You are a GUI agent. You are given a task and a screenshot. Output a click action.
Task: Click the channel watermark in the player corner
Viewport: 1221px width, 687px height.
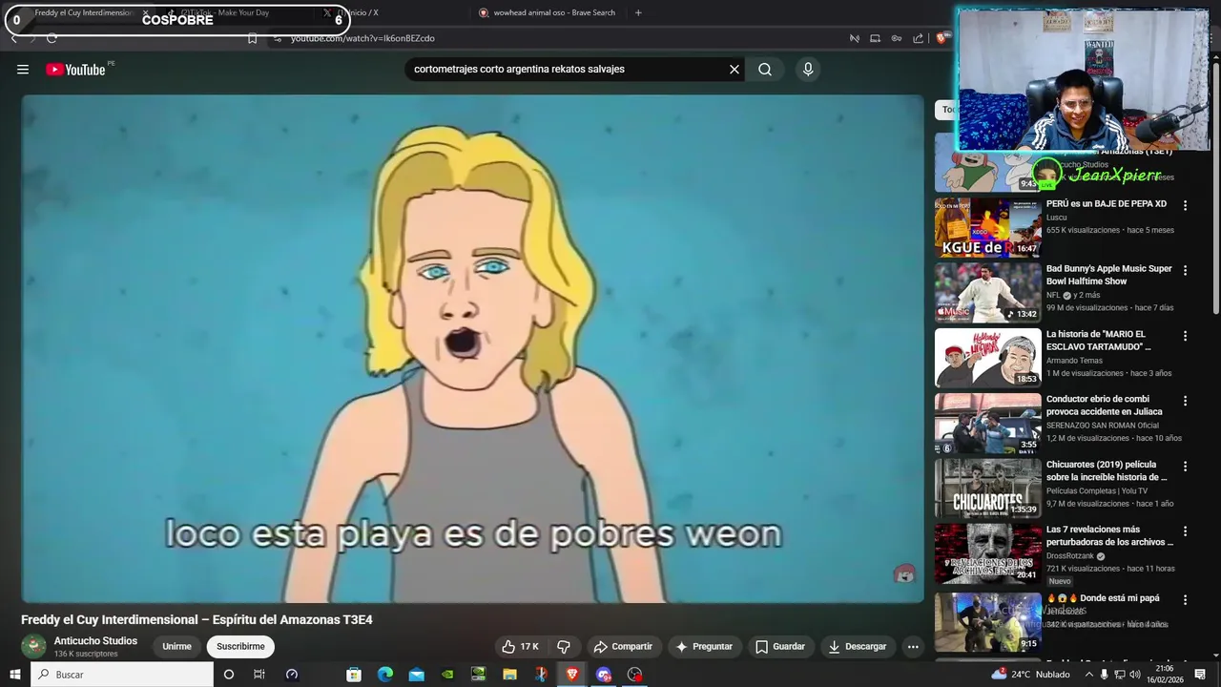(904, 574)
